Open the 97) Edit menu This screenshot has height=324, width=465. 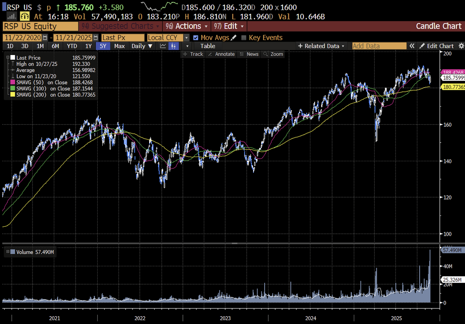point(229,26)
